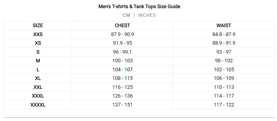Choose the M size row label
Image resolution: width=277 pixels, height=121 pixels.
(38, 61)
